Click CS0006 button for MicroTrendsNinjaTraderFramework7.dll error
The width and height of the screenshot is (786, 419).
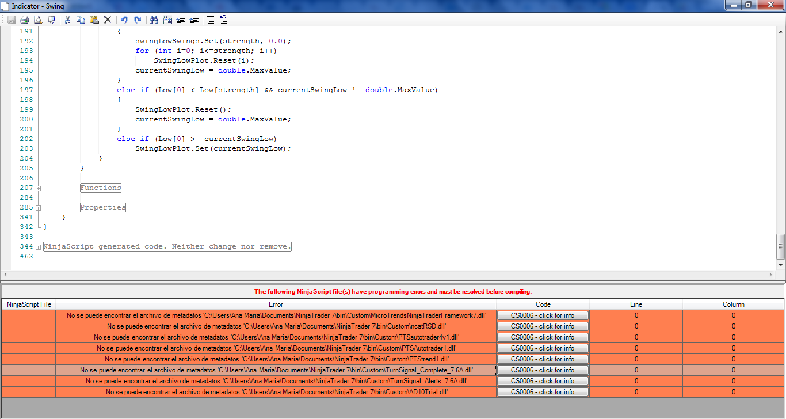click(543, 315)
